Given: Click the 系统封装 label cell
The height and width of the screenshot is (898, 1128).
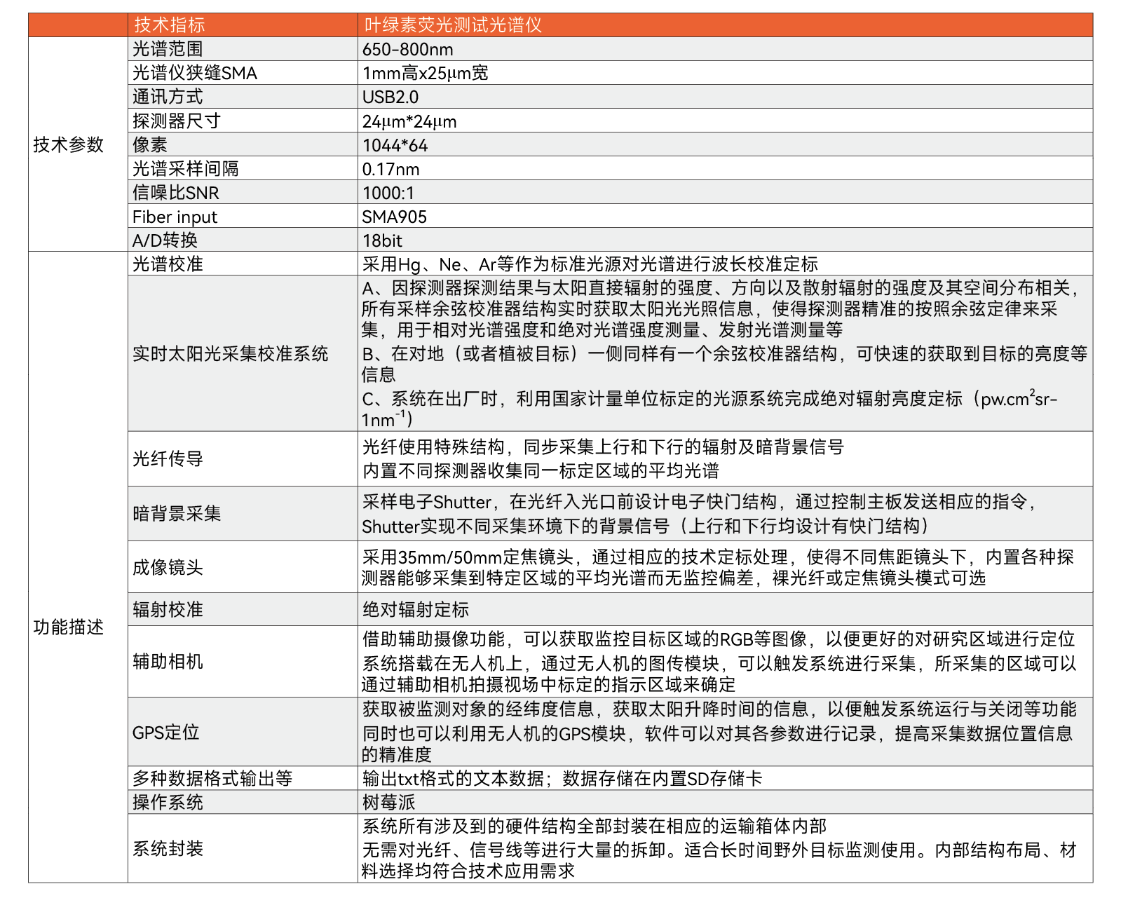Looking at the screenshot, I should (x=168, y=849).
